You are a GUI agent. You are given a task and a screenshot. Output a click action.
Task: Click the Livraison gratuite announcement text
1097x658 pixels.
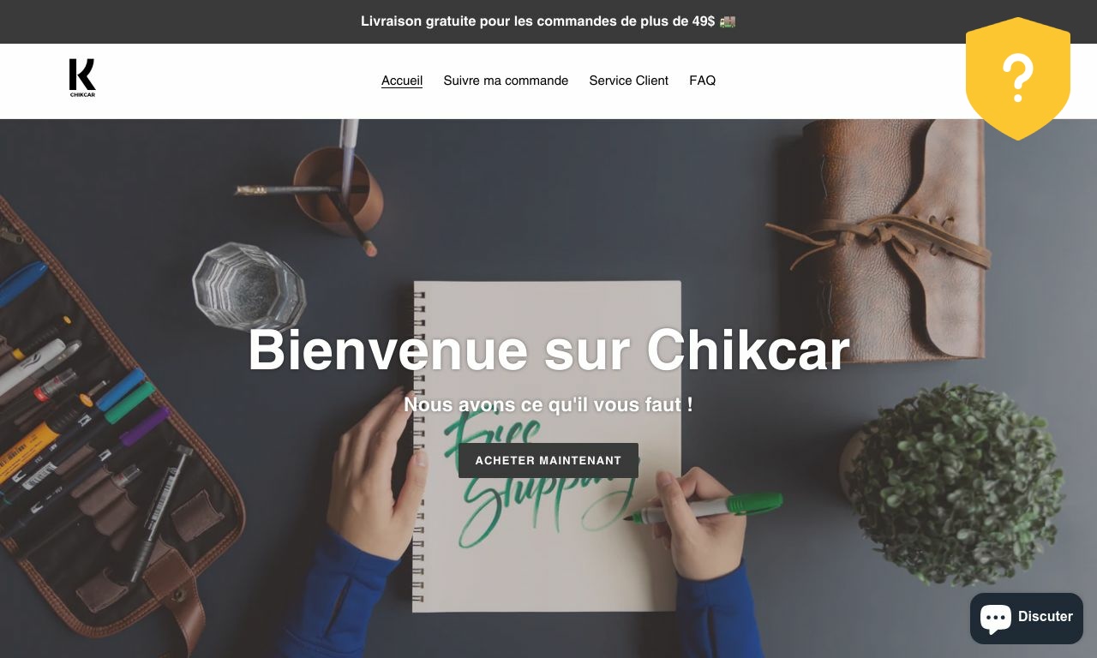coord(538,21)
